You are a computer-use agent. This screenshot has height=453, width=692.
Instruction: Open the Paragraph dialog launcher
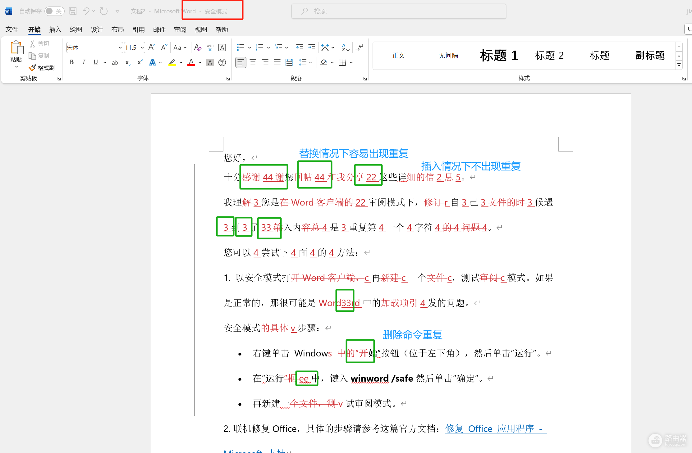(365, 79)
